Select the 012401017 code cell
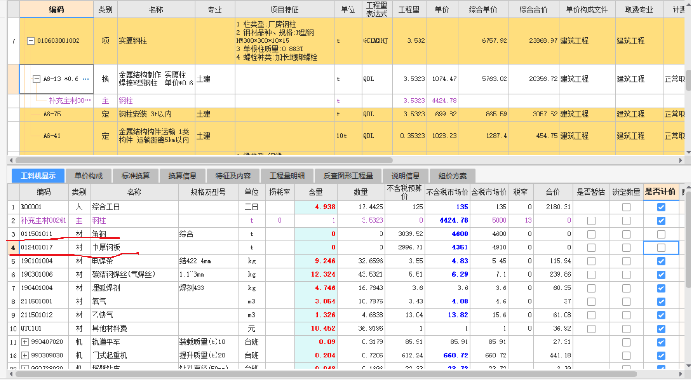Screen dimensions: 691x380 point(44,248)
